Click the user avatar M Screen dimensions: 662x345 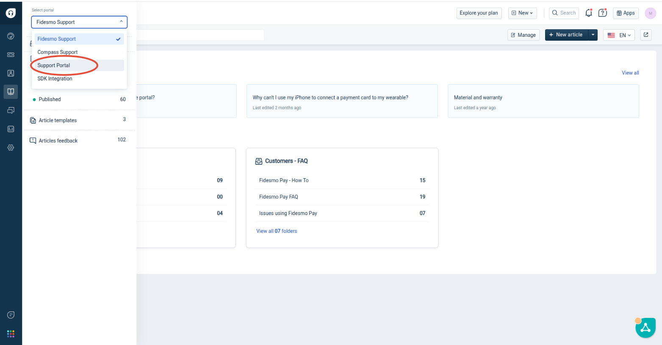(x=650, y=13)
